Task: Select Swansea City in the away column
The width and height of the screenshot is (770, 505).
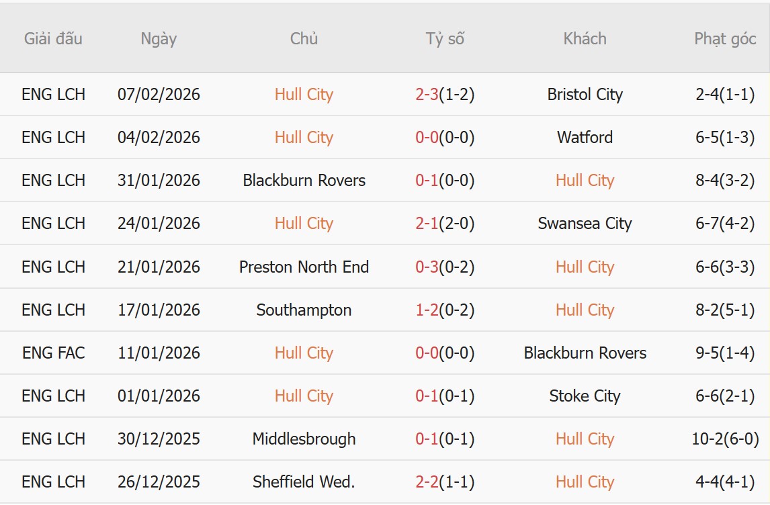Action: [x=585, y=224]
